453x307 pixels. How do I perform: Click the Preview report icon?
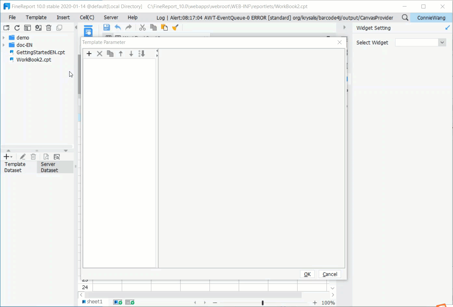pos(88,31)
